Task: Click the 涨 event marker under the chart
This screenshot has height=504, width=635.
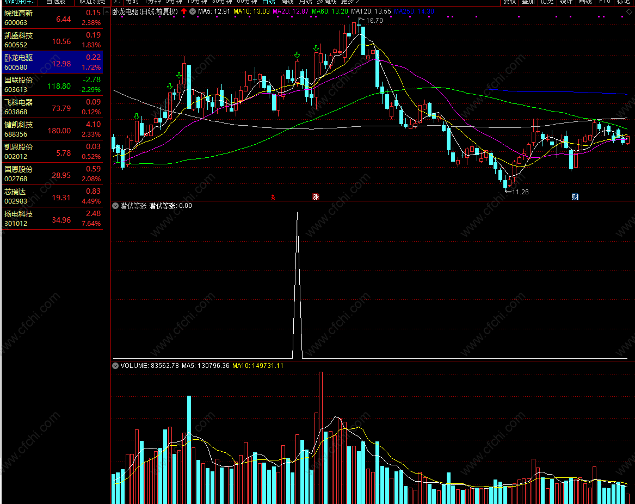Action: [x=316, y=197]
